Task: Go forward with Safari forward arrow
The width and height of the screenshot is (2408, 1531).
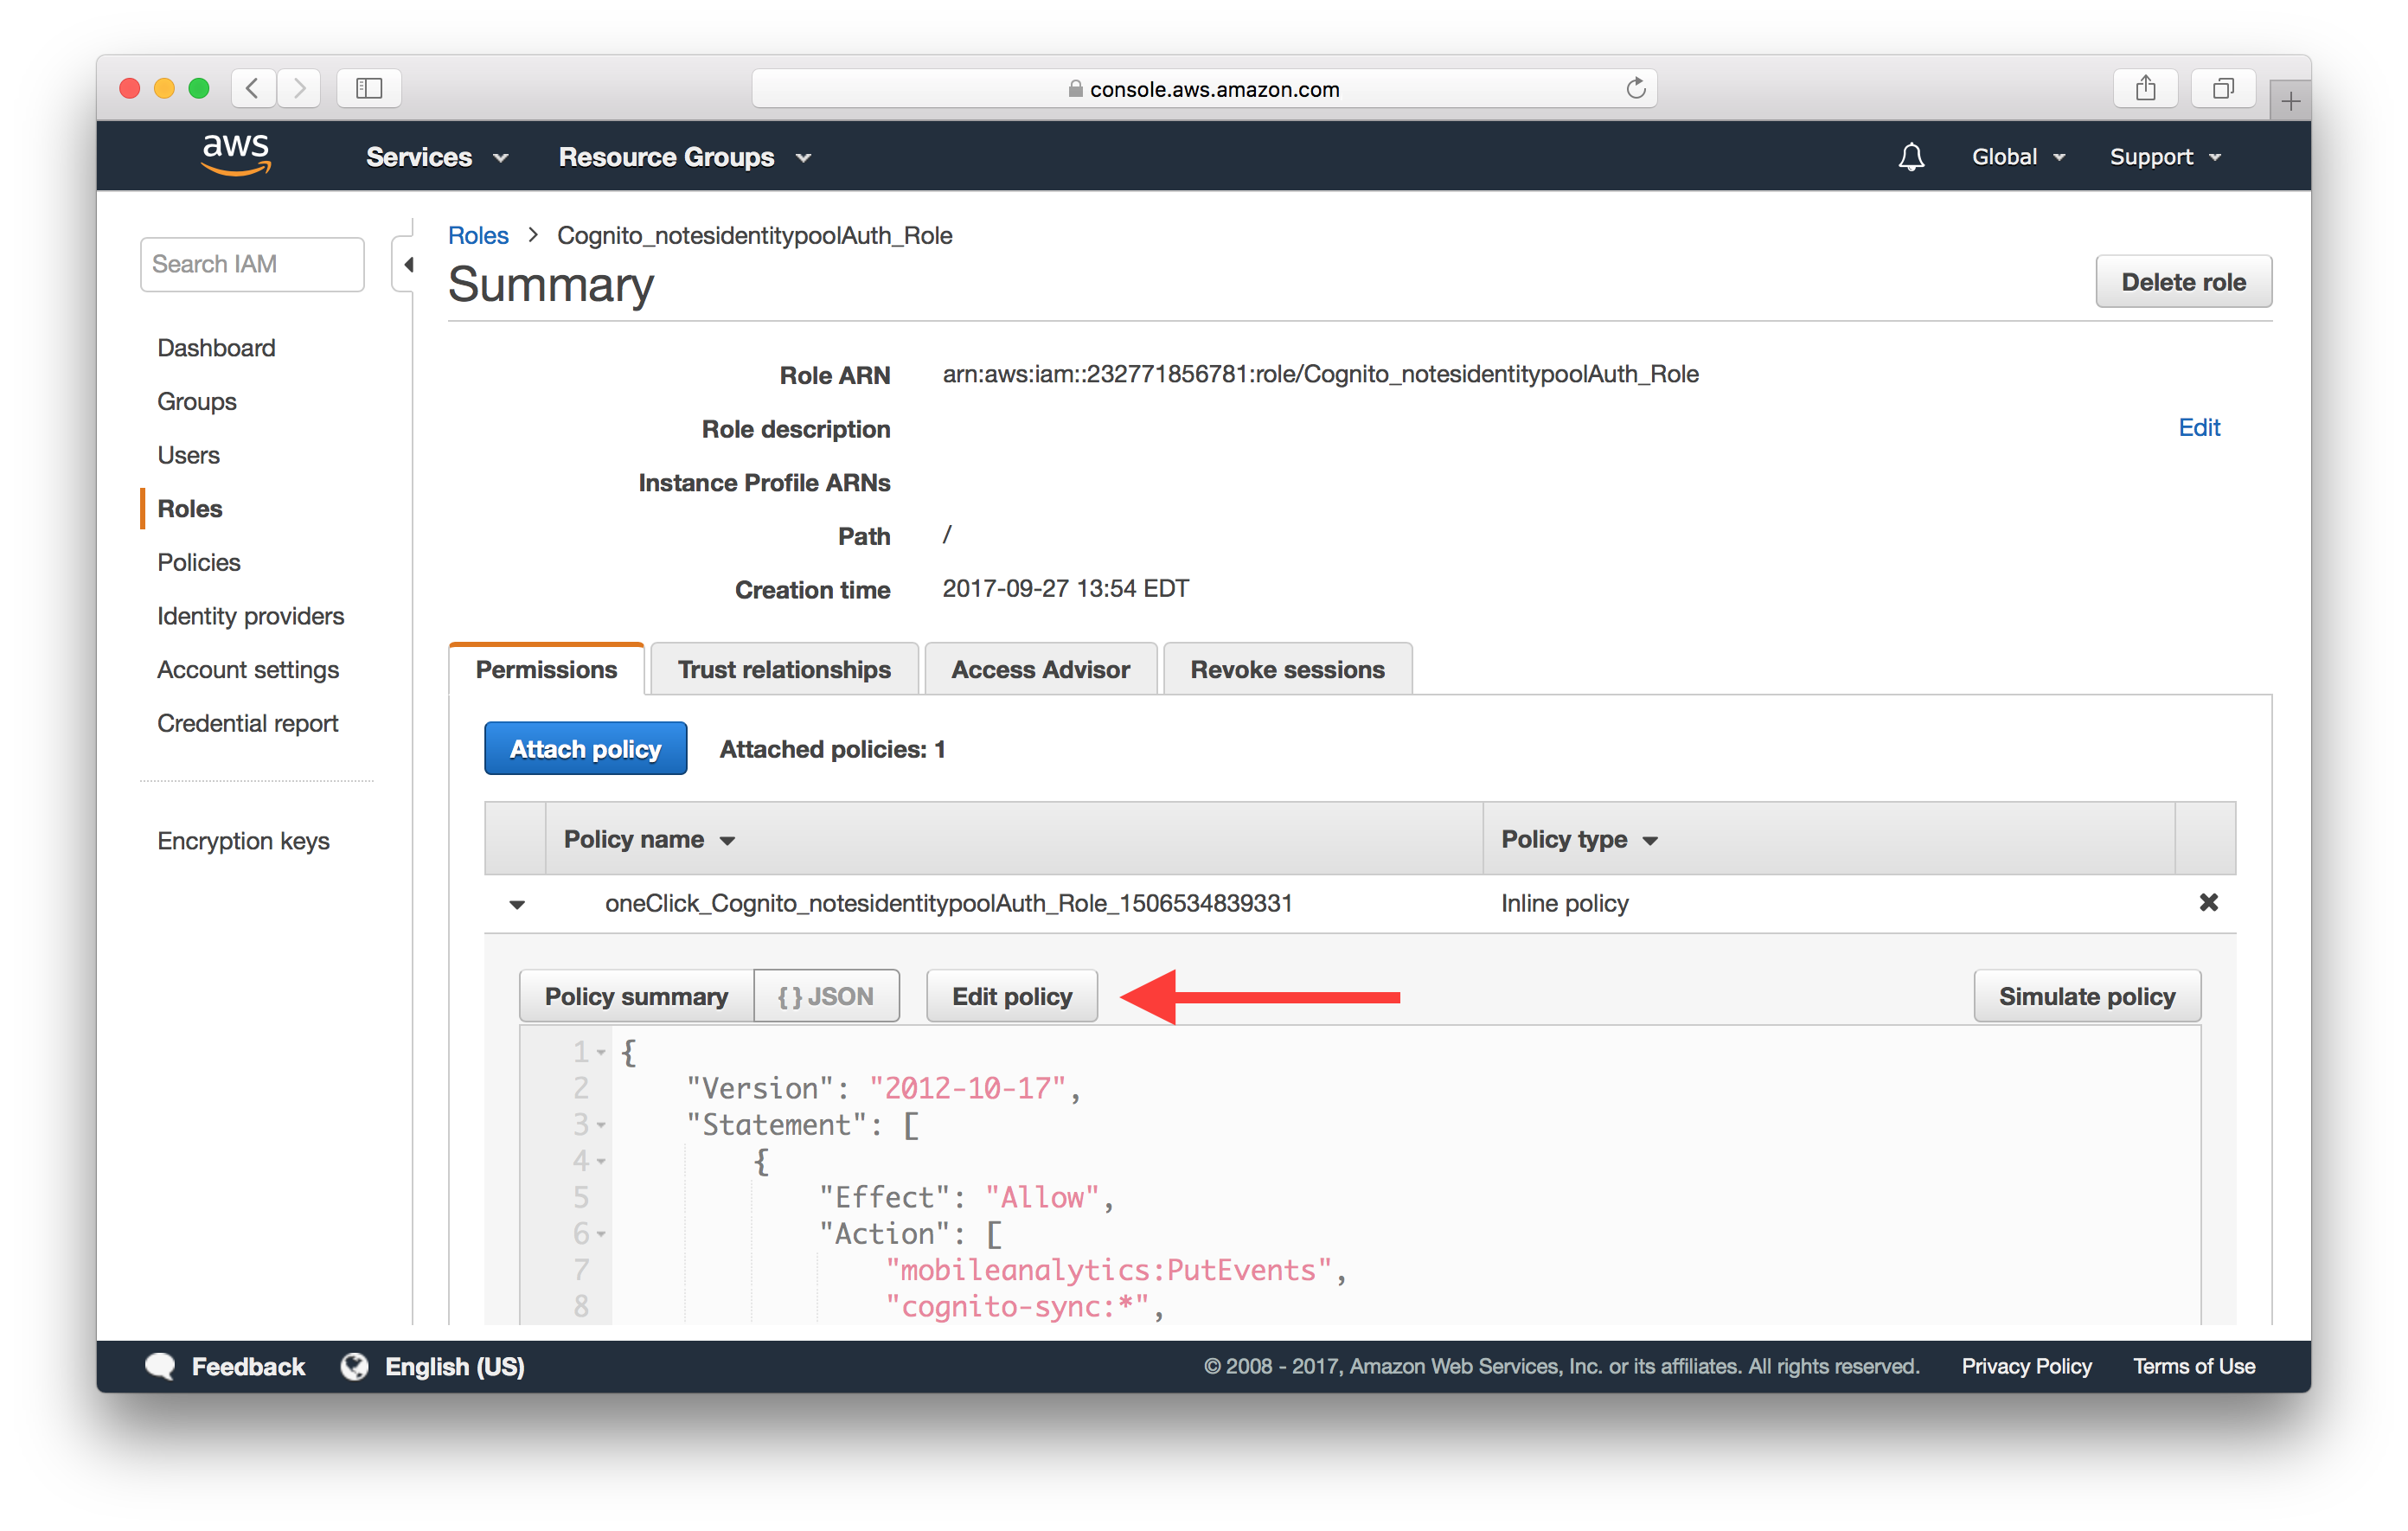Action: tap(299, 88)
